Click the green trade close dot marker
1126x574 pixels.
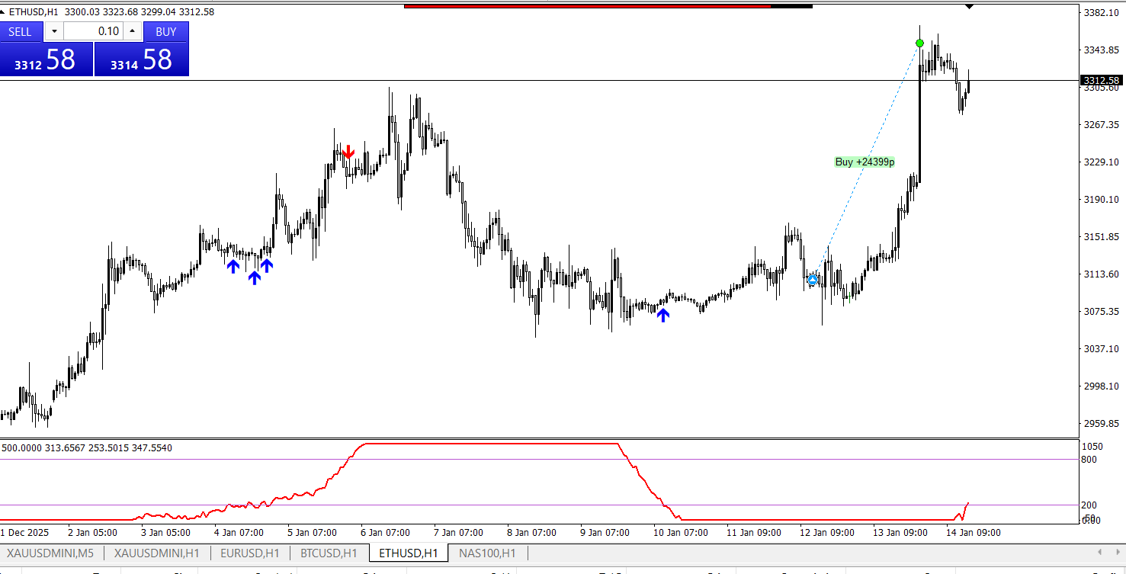920,43
